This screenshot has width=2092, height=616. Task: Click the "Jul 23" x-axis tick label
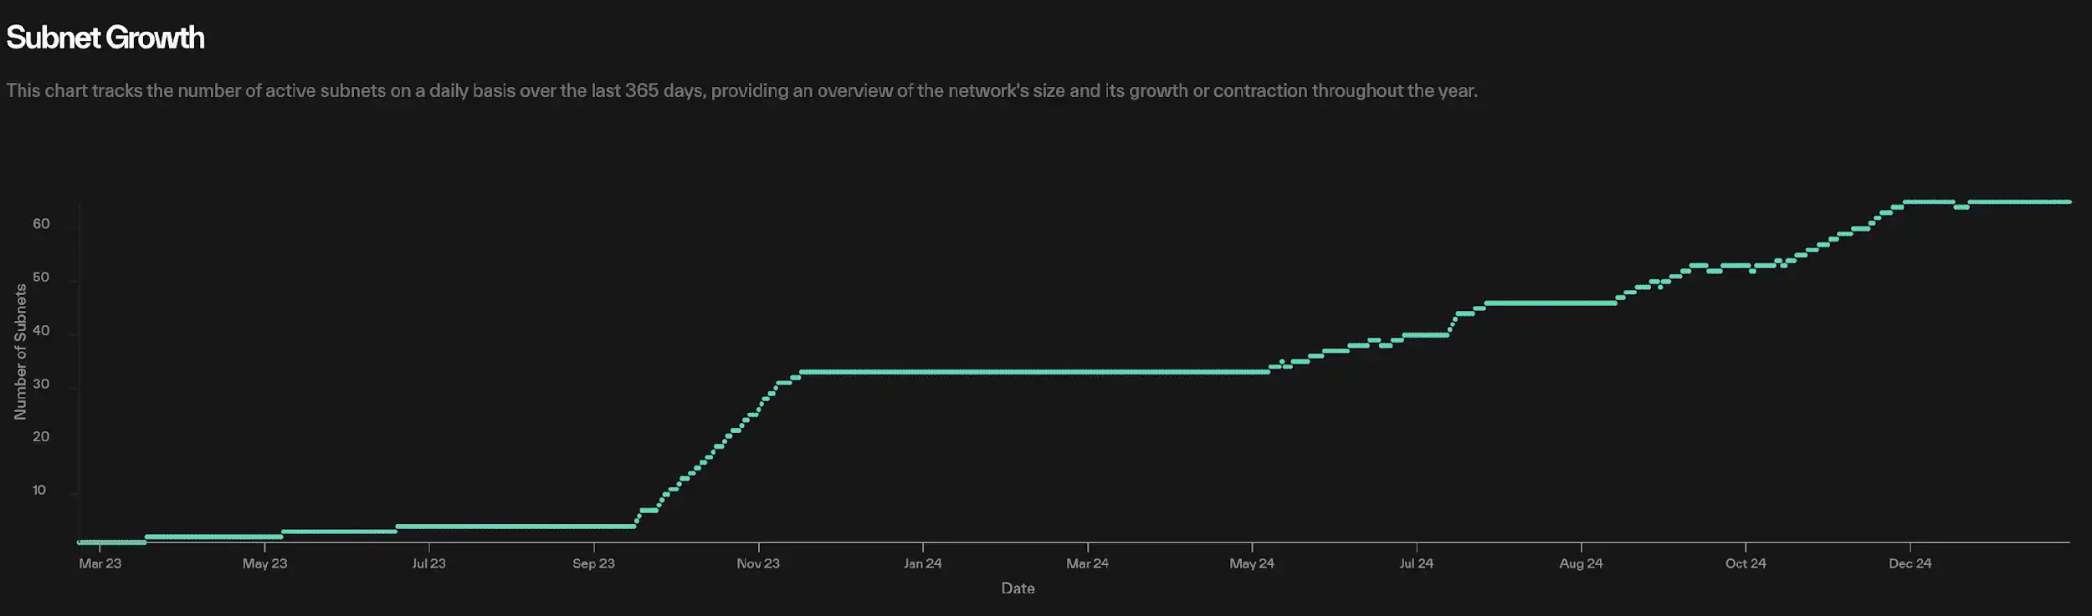[428, 563]
